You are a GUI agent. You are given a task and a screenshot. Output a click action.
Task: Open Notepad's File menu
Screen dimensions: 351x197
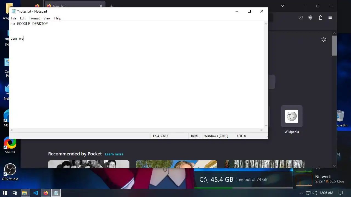[14, 18]
